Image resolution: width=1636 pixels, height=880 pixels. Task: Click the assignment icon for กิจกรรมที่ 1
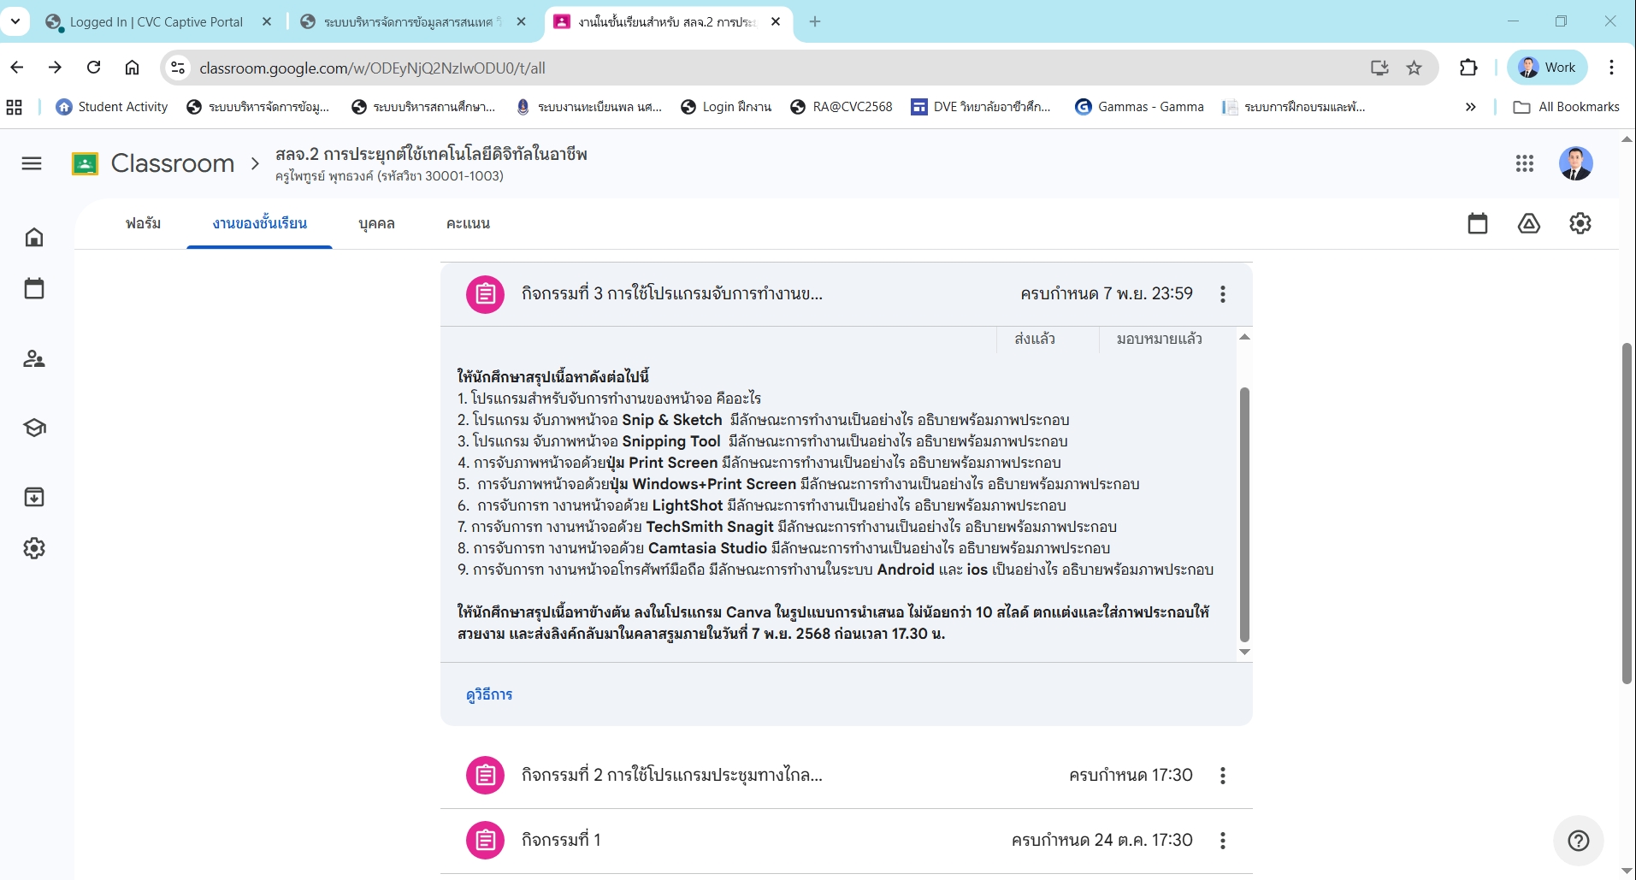(x=485, y=841)
